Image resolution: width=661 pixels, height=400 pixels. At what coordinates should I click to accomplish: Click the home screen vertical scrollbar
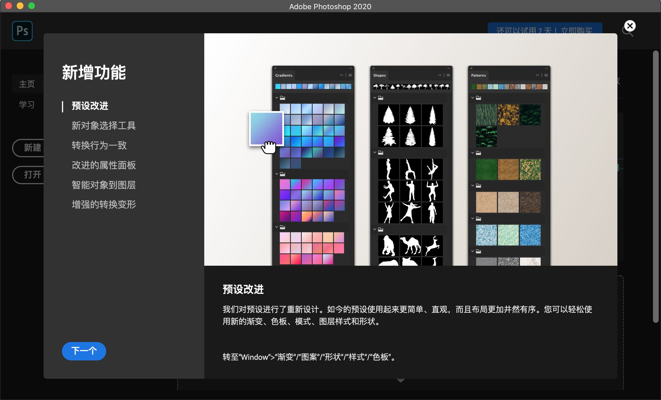pos(656,187)
